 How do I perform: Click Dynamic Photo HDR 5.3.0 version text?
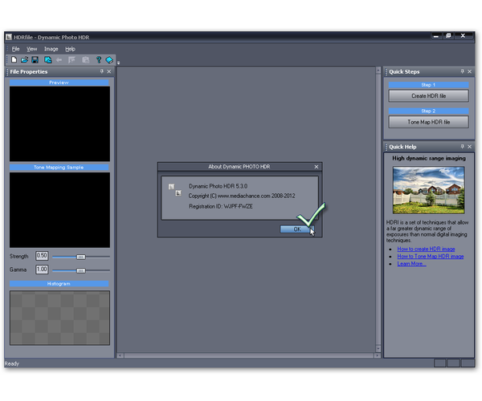coord(218,186)
